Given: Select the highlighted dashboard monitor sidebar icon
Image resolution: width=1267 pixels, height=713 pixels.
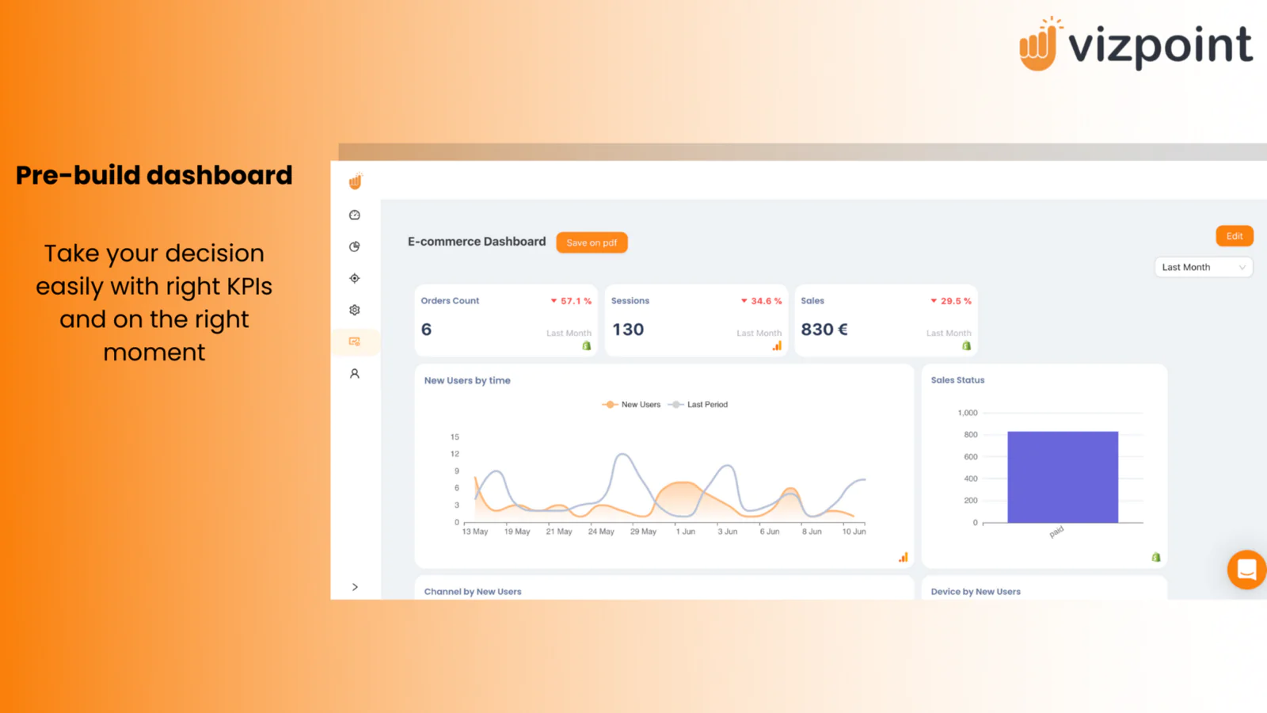Looking at the screenshot, I should pos(355,341).
